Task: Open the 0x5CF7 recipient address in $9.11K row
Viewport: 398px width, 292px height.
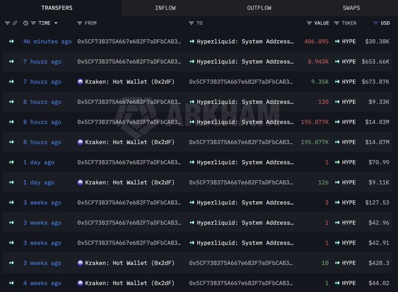Action: click(241, 183)
